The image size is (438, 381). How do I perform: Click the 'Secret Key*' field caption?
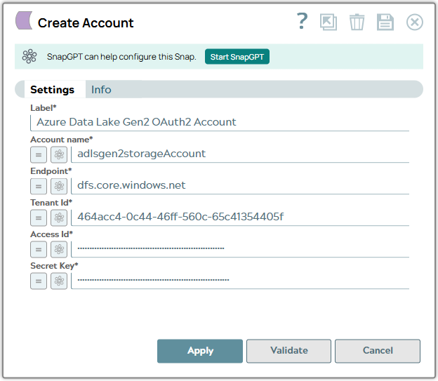(54, 266)
